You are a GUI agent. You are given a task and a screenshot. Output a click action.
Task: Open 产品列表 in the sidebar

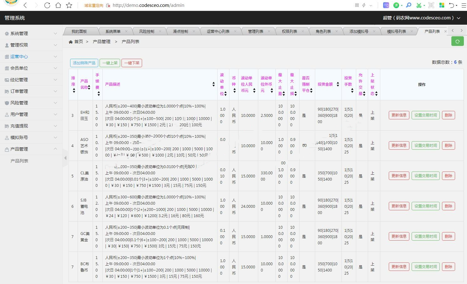point(19,161)
